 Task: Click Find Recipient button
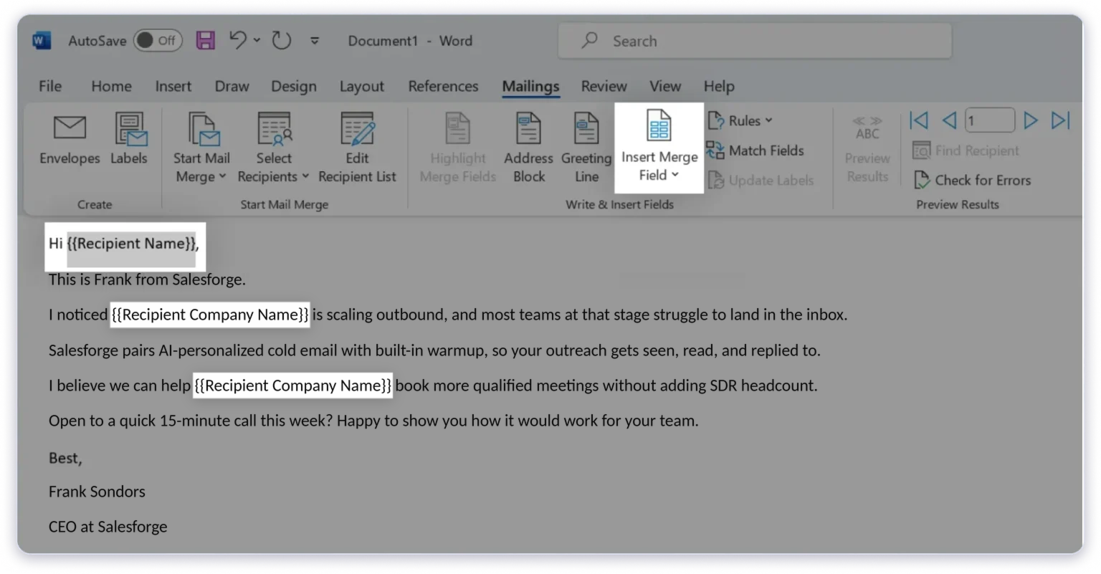[x=966, y=150]
